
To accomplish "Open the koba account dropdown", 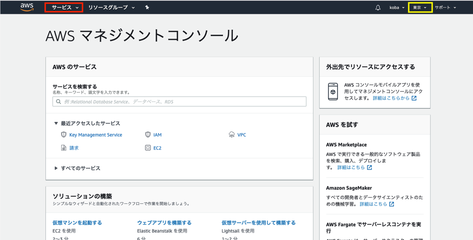I will point(397,8).
